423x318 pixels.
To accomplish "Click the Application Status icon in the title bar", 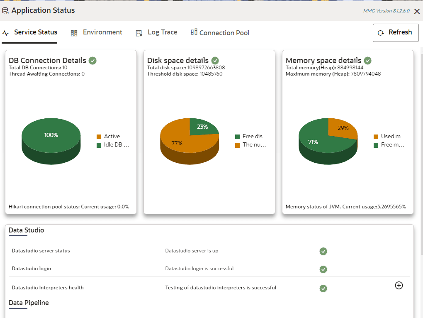I will 5,10.
